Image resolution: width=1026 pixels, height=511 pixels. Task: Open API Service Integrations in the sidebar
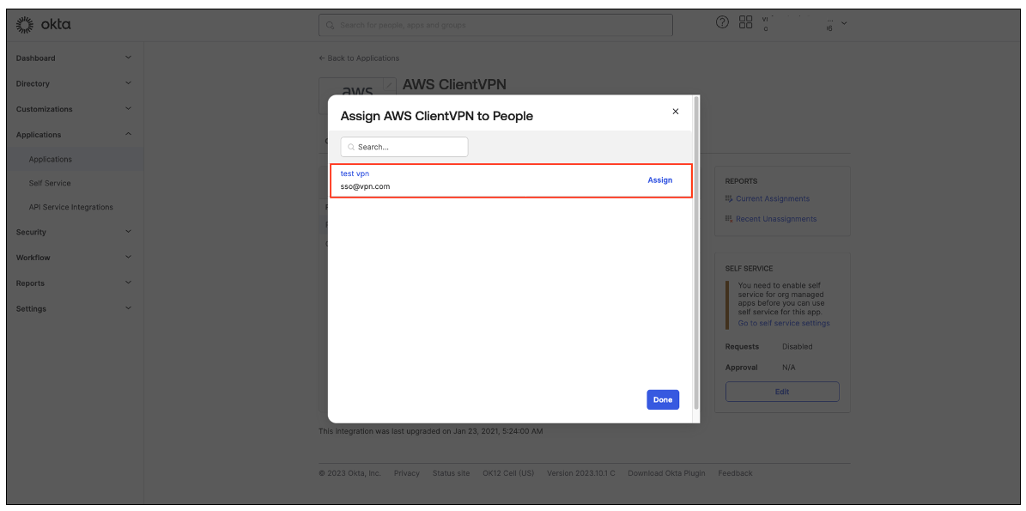tap(70, 208)
